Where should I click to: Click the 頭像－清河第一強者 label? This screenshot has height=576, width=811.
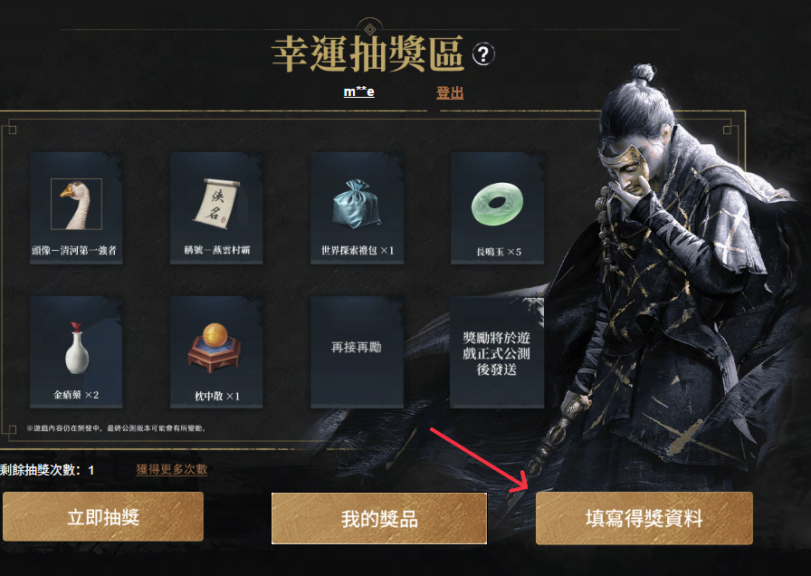(74, 251)
